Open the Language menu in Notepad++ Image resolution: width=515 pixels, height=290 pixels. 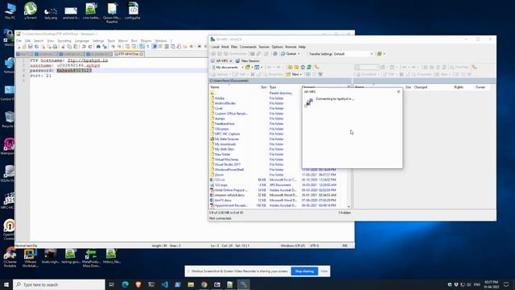pos(82,41)
